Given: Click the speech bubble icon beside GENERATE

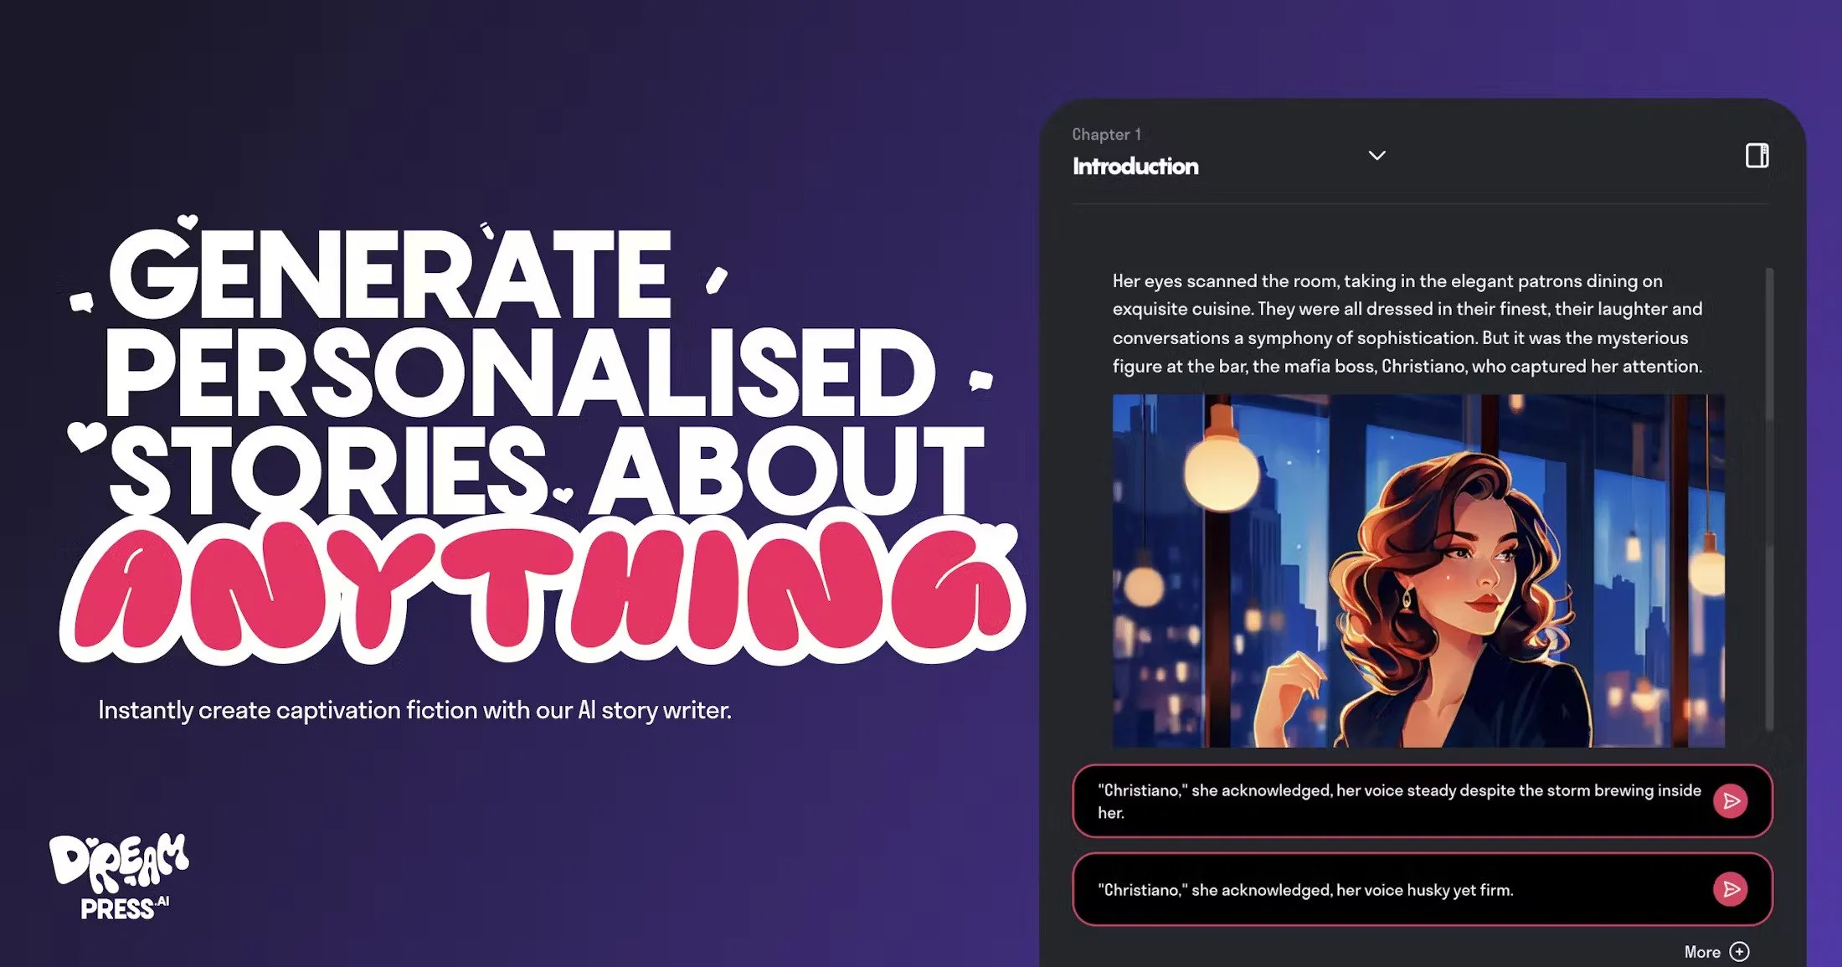Looking at the screenshot, I should tap(81, 302).
